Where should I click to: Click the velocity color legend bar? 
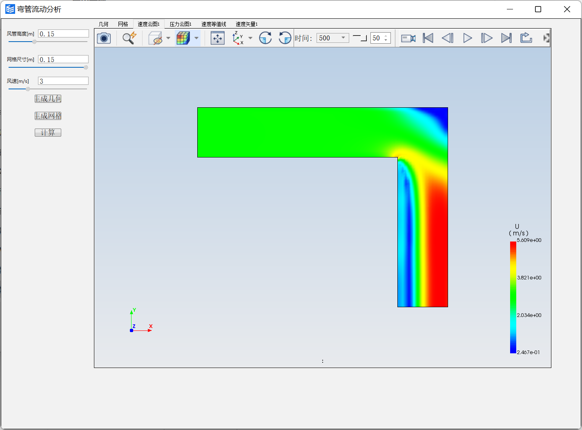513,297
